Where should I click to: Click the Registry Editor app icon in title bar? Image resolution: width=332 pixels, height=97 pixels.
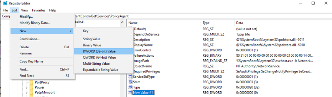pos(4,3)
